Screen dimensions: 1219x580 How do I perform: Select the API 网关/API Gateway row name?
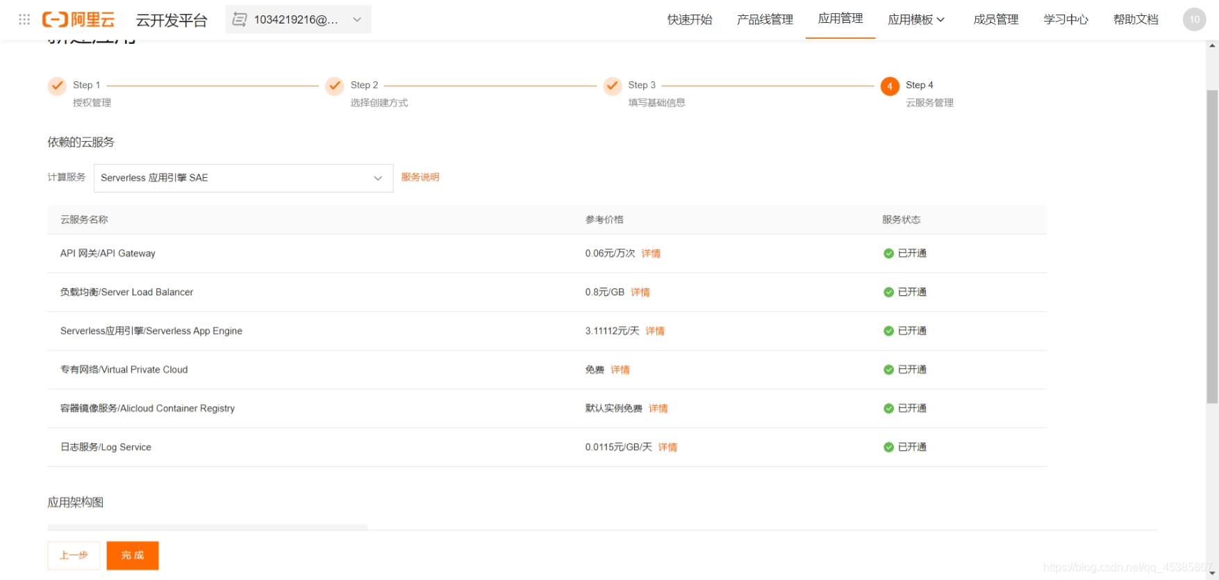pos(108,254)
